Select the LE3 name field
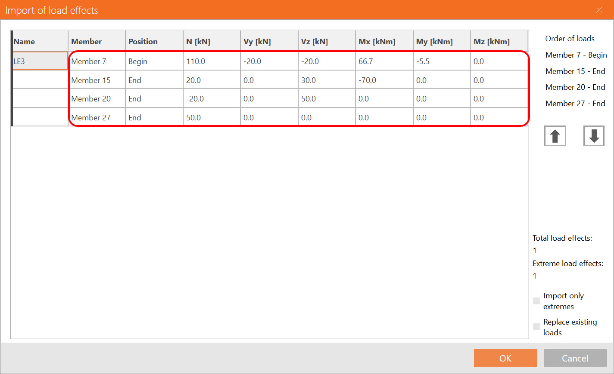The height and width of the screenshot is (374, 614). [40, 61]
